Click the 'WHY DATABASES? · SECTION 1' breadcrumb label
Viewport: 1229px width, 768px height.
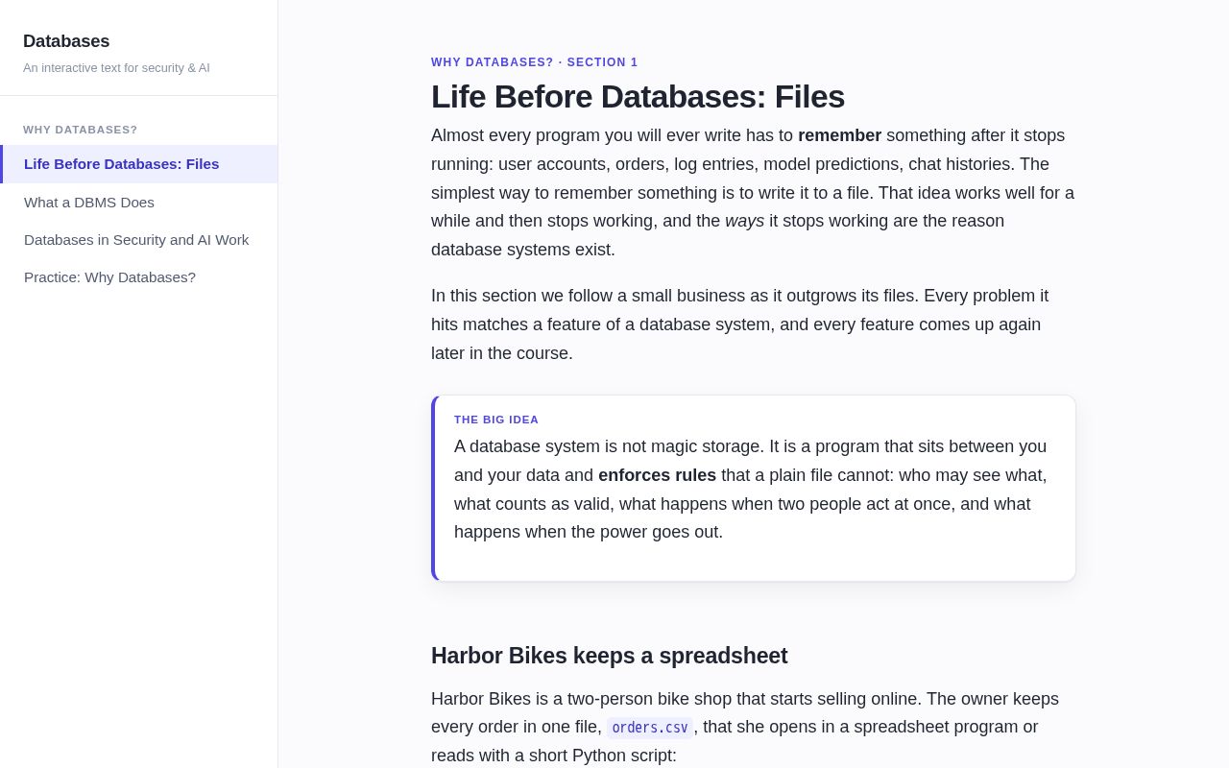tap(535, 62)
